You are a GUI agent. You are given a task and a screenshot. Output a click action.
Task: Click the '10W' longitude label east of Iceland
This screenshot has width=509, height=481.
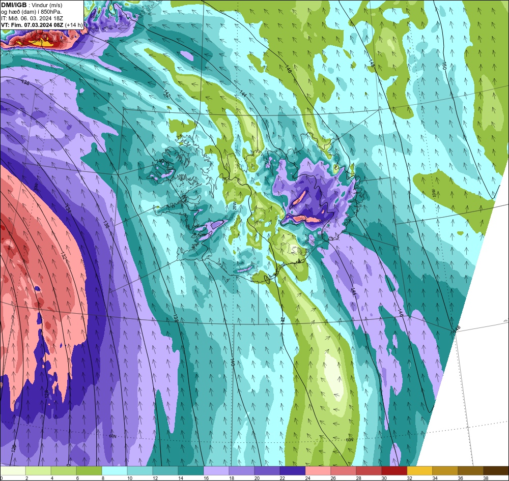click(433, 194)
